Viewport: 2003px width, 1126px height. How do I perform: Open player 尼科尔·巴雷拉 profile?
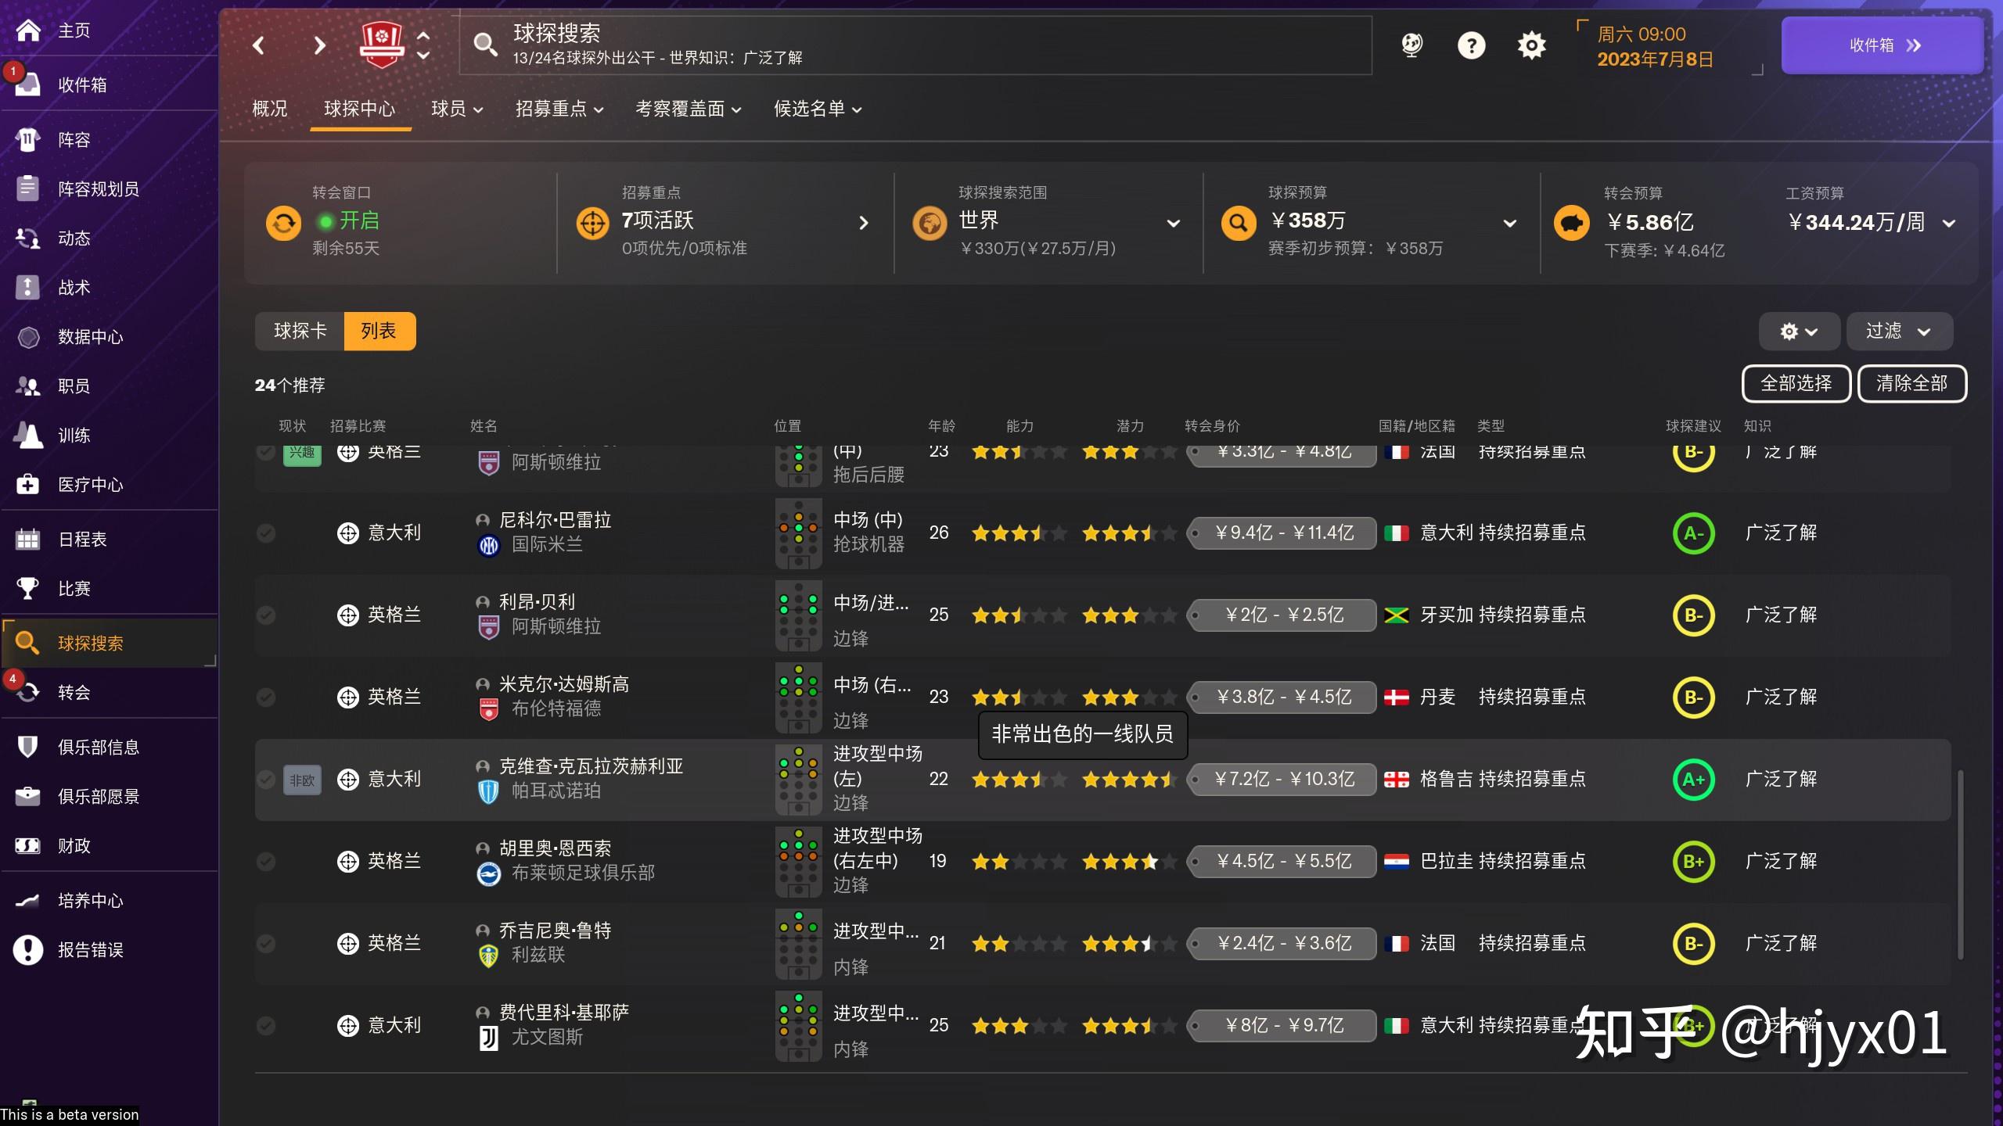[555, 520]
